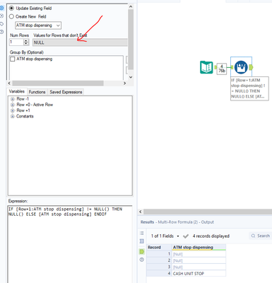Check ATM stop dispensing in Group By
The width and height of the screenshot is (272, 283).
pos(13,59)
